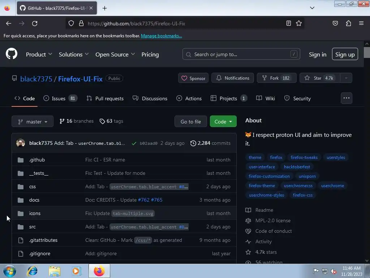Switch to the Issues tab
This screenshot has height=278, width=370.
coord(60,98)
